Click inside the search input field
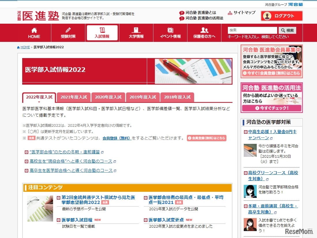317x238 pixels. [252, 30]
